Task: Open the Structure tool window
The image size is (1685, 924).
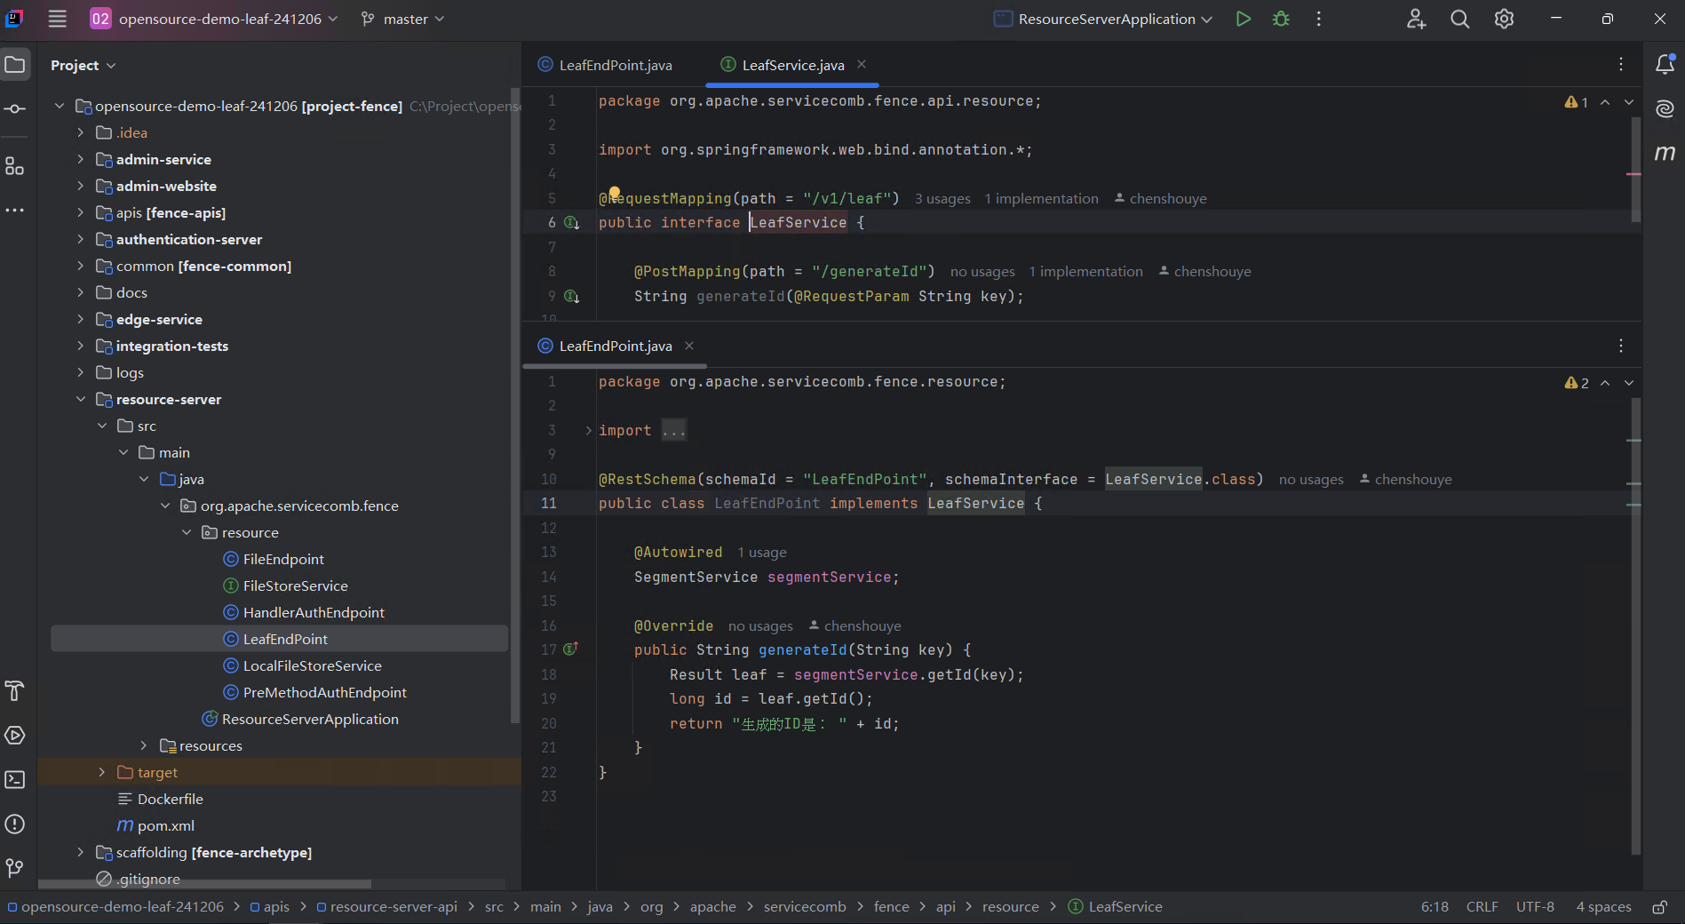Action: (x=15, y=166)
